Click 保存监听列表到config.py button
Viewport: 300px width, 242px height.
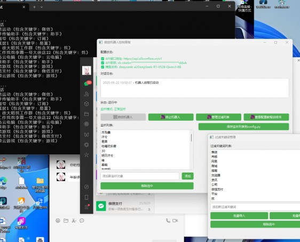(x=243, y=127)
